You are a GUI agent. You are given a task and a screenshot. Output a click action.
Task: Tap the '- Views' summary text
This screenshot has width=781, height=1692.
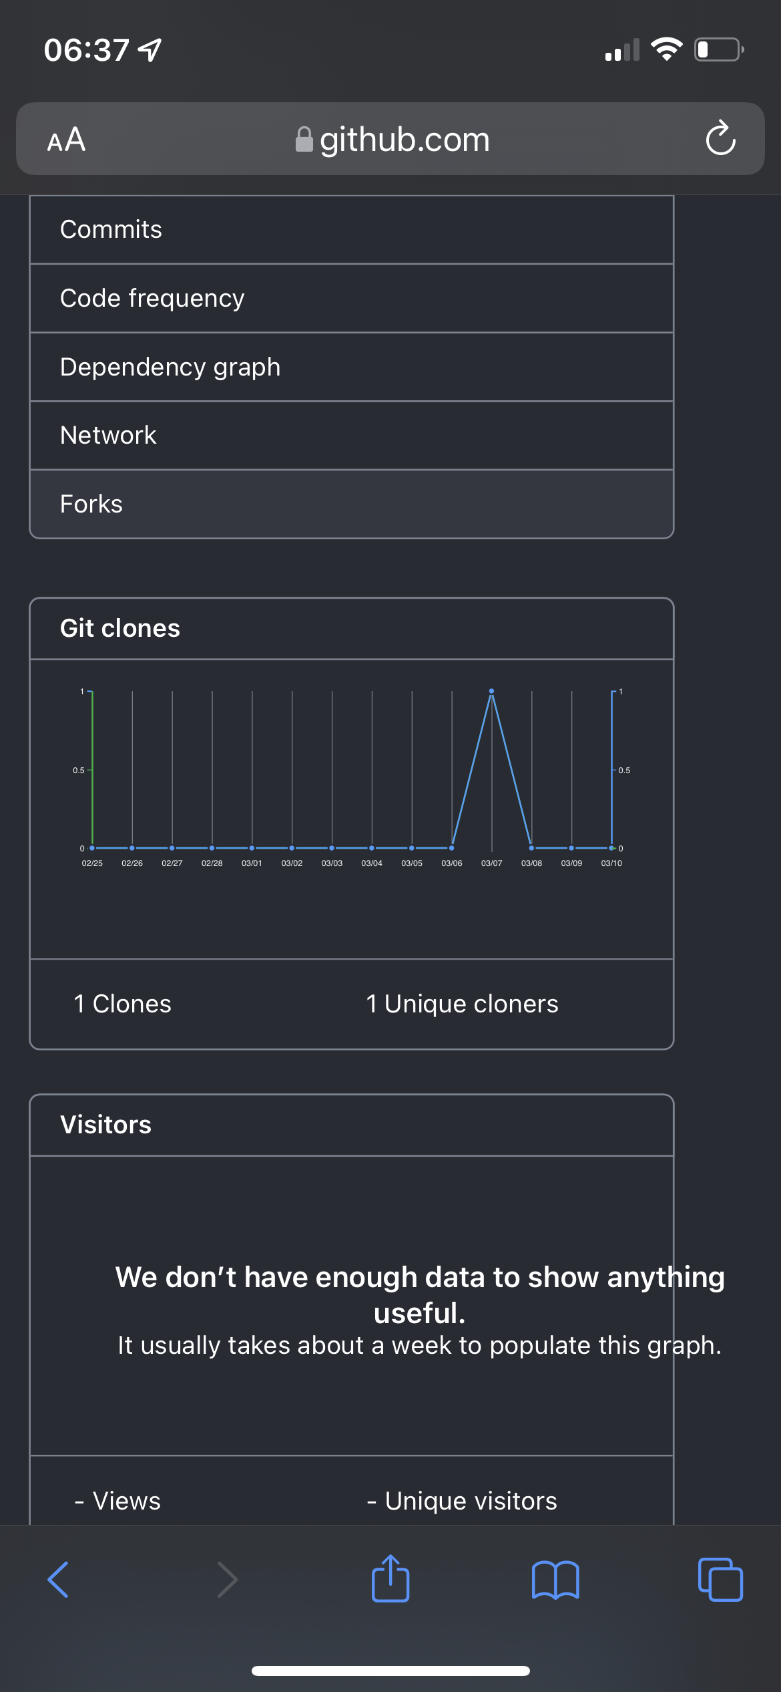pos(117,1501)
